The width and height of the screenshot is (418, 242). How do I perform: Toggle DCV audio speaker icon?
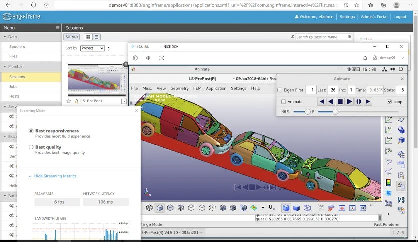148,58
